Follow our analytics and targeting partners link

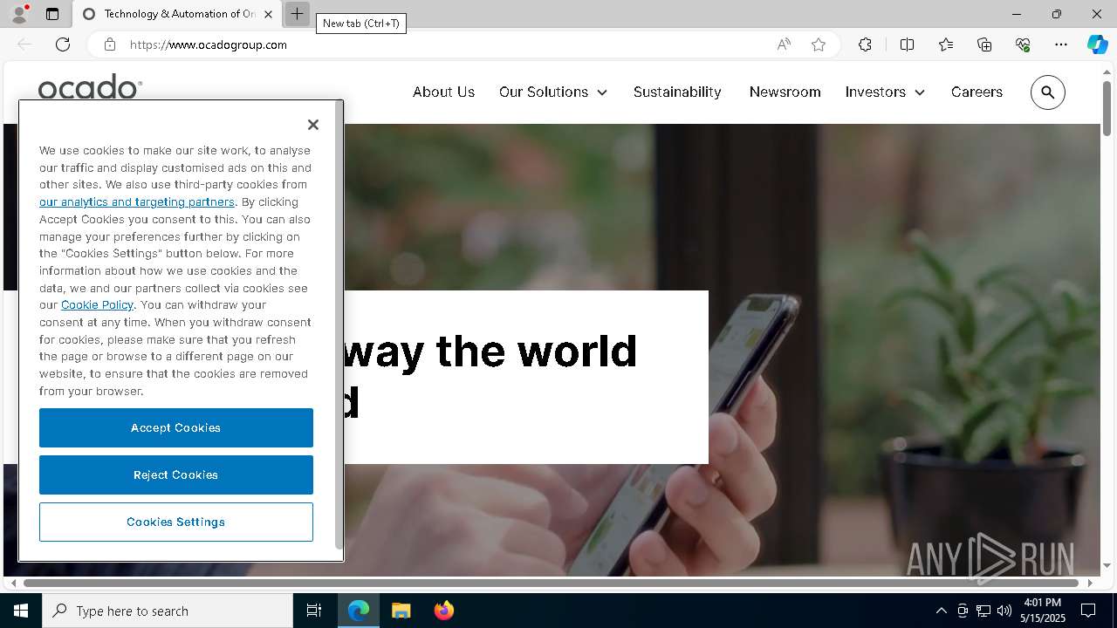point(137,201)
